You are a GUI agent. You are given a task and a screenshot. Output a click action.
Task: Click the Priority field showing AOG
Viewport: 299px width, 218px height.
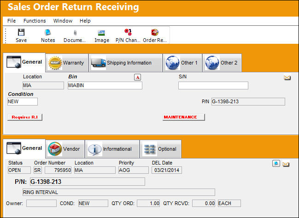click(134, 170)
